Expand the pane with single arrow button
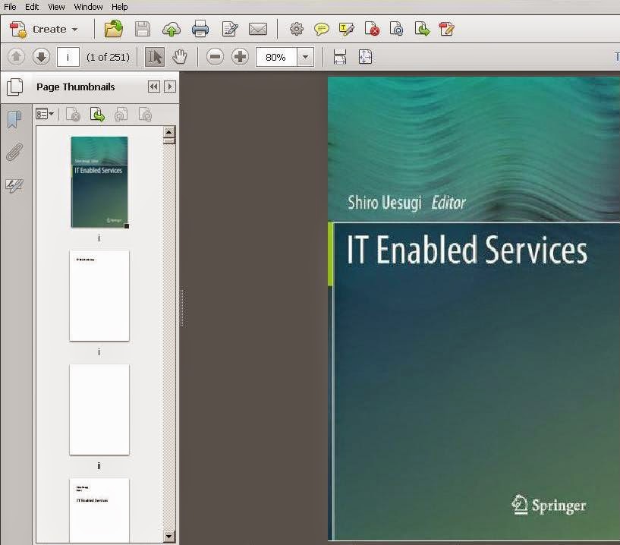This screenshot has width=620, height=545. point(170,87)
